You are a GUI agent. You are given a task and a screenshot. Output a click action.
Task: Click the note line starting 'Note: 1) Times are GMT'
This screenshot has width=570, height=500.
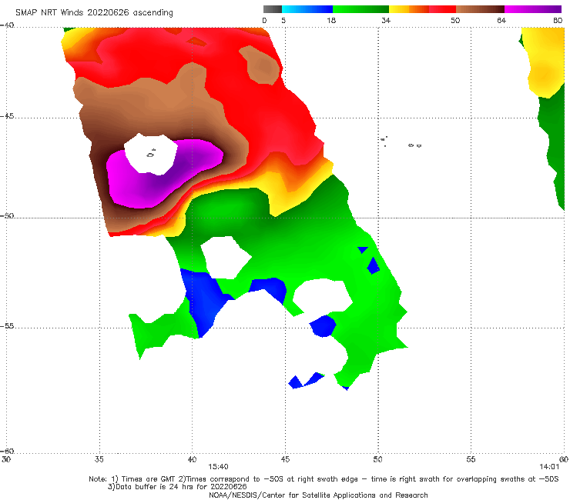coord(324,479)
